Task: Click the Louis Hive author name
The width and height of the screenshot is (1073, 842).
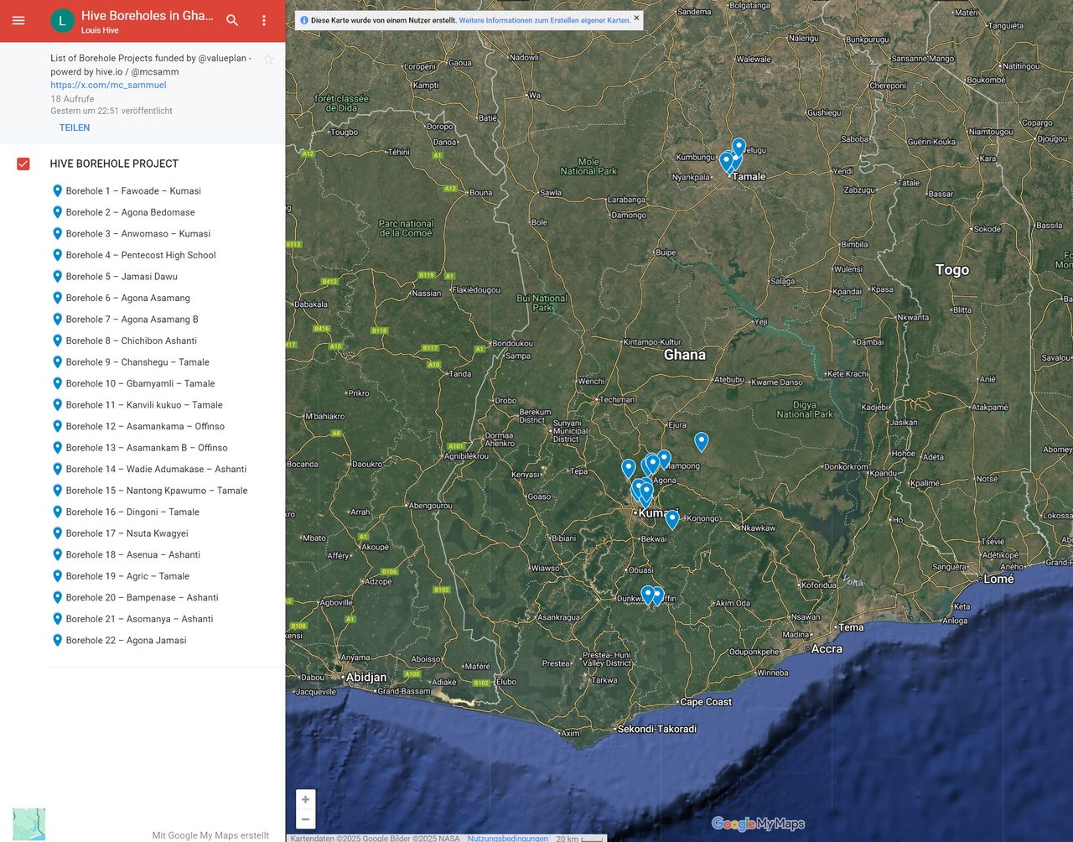Action: [x=100, y=30]
